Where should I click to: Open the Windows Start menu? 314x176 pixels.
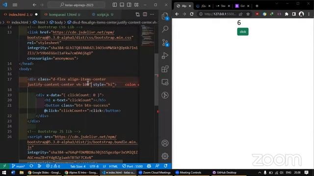[4, 173]
